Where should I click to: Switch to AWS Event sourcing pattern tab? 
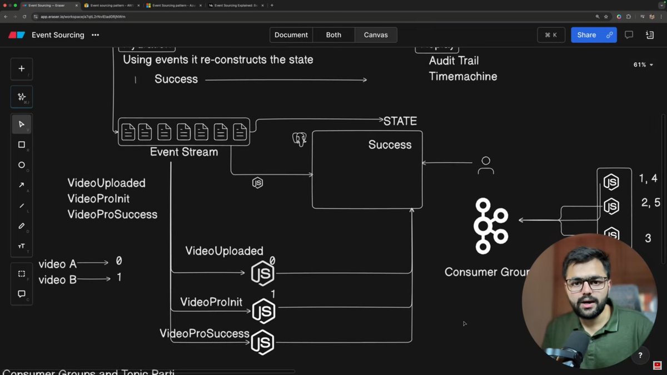pos(112,5)
